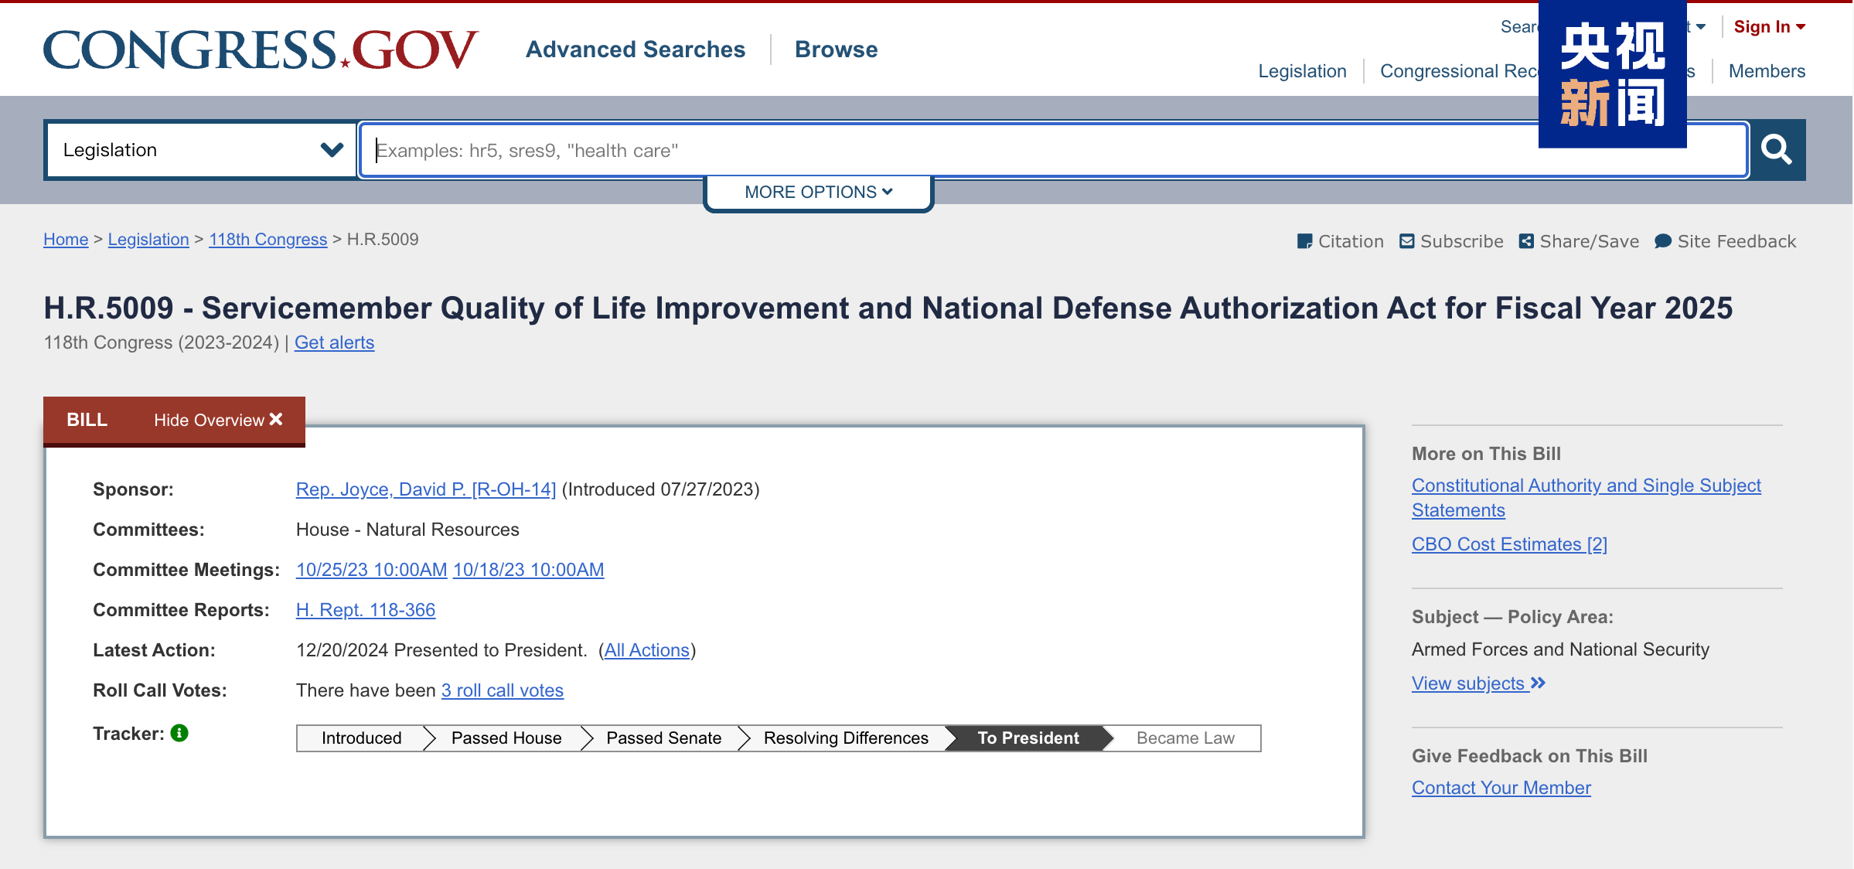Viewport: 1854px width, 869px height.
Task: Click the To President tracker stage
Action: click(1028, 738)
